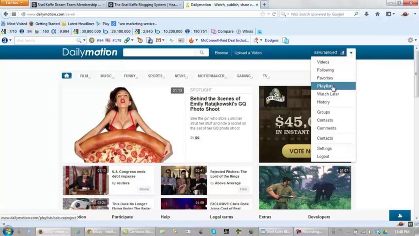Collapse the sakuraproject account dropdown arrow

(351, 52)
